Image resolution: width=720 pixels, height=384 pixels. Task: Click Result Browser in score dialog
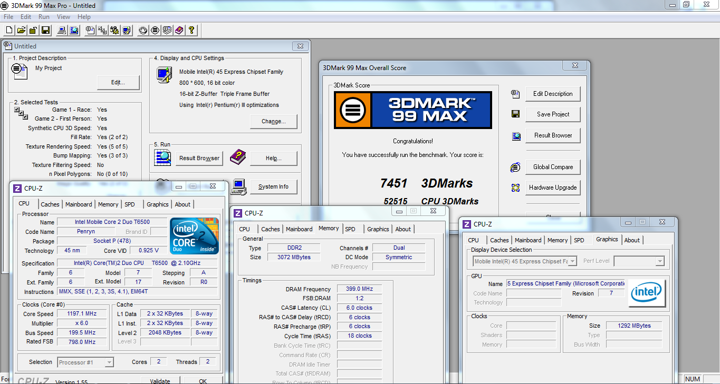(x=553, y=135)
